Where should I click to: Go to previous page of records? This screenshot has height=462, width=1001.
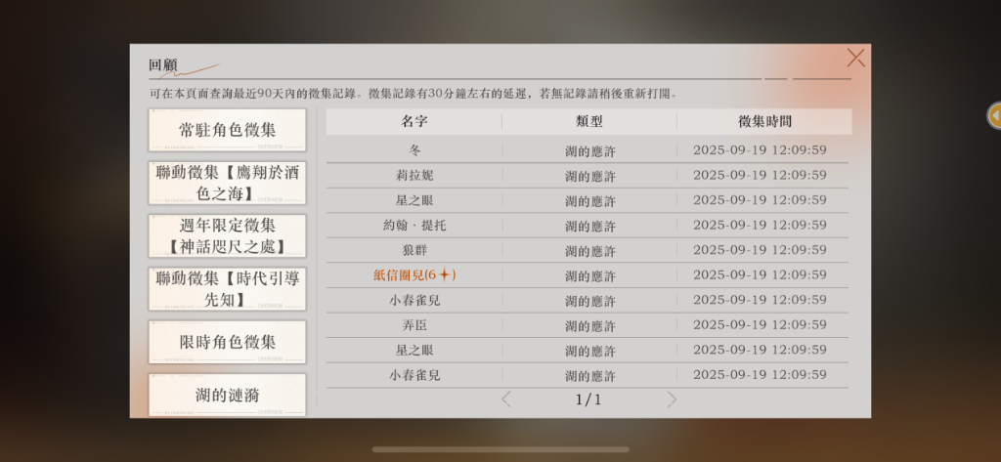[x=505, y=399]
